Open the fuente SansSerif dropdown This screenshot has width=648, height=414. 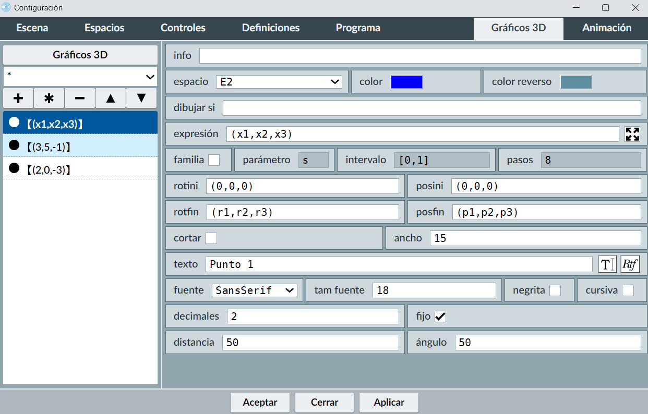click(x=254, y=290)
